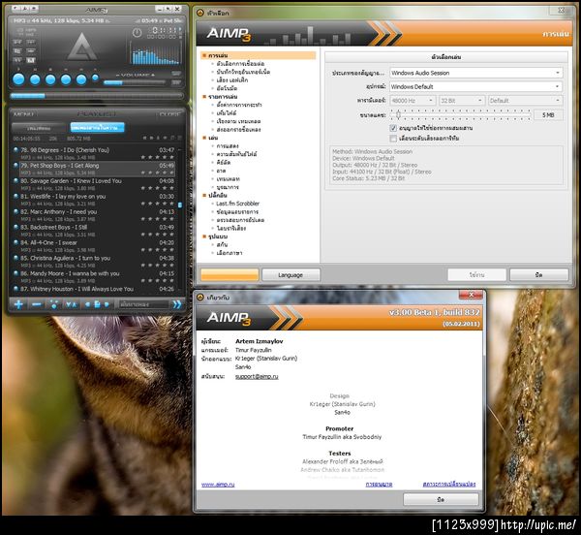
Task: Click the playlist vertical scrollbar handle
Action: [180, 205]
